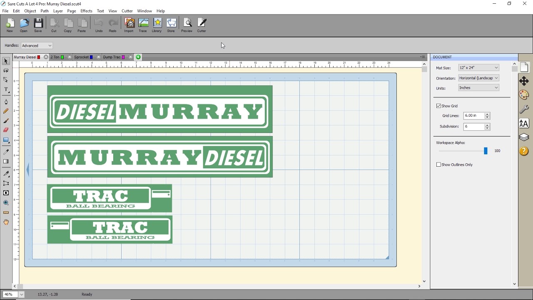Send the design to the Cutter
The width and height of the screenshot is (533, 300).
[x=202, y=25]
